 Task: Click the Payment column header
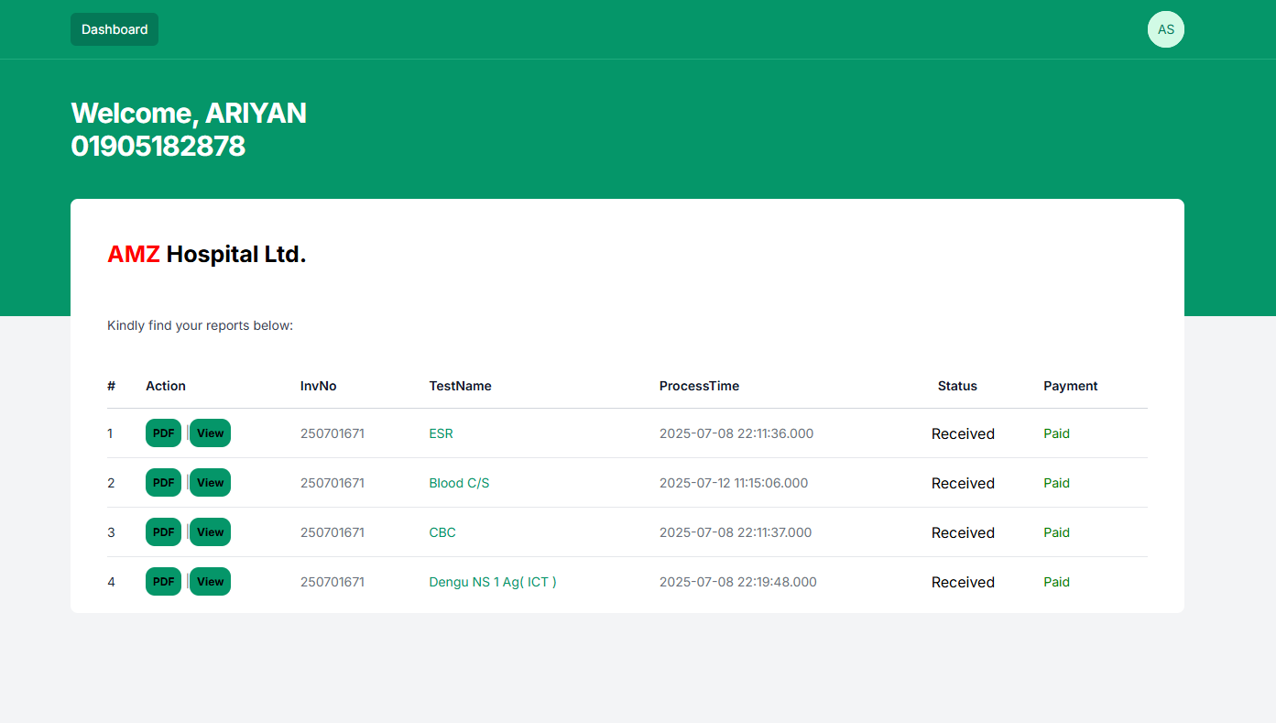click(1070, 386)
